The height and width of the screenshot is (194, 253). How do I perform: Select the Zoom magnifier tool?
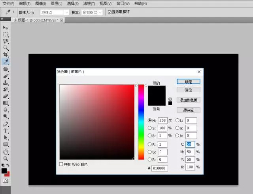click(x=6, y=158)
